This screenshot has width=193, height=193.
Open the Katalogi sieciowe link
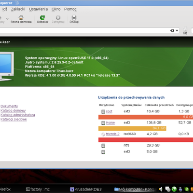14,119
